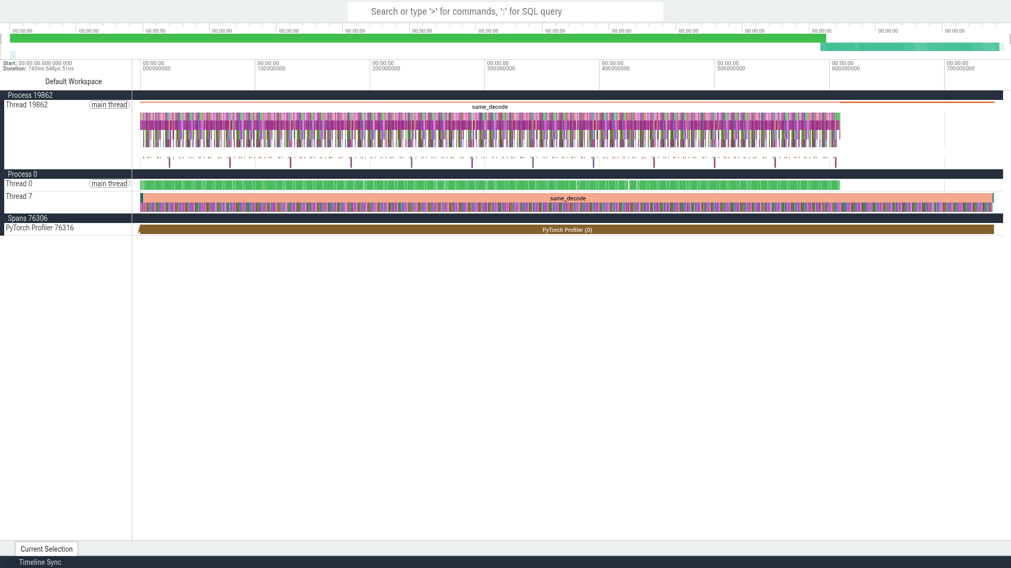Click the 100000000 time ruler marker
1011x568 pixels.
tap(271, 66)
